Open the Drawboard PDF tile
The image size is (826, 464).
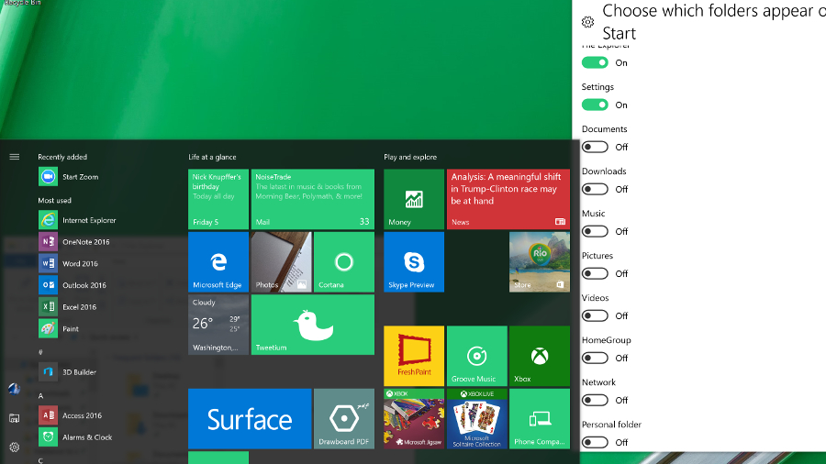pyautogui.click(x=344, y=419)
